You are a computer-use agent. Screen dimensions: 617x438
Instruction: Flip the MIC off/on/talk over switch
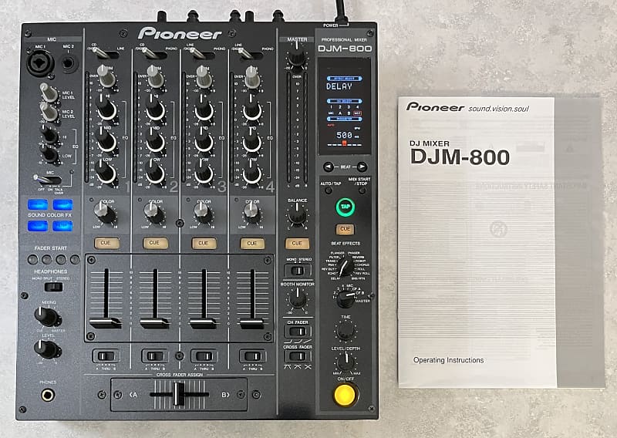[x=47, y=180]
